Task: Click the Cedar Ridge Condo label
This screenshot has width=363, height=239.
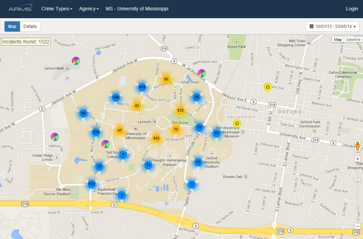Action: pos(43,157)
